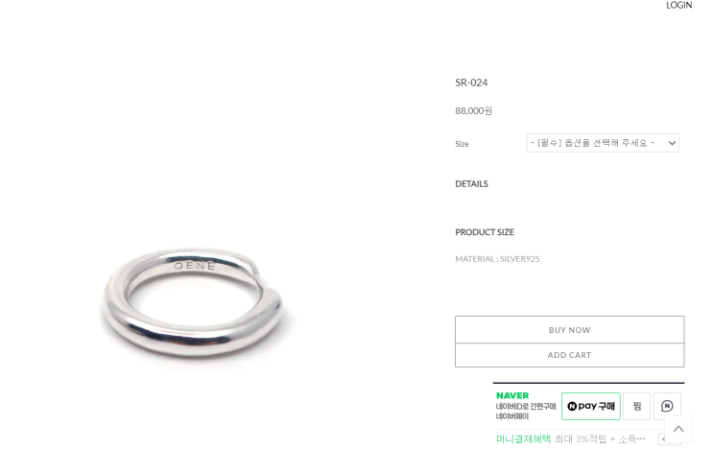The image size is (713, 450).
Task: Expand the Size option dropdown
Action: [x=603, y=143]
